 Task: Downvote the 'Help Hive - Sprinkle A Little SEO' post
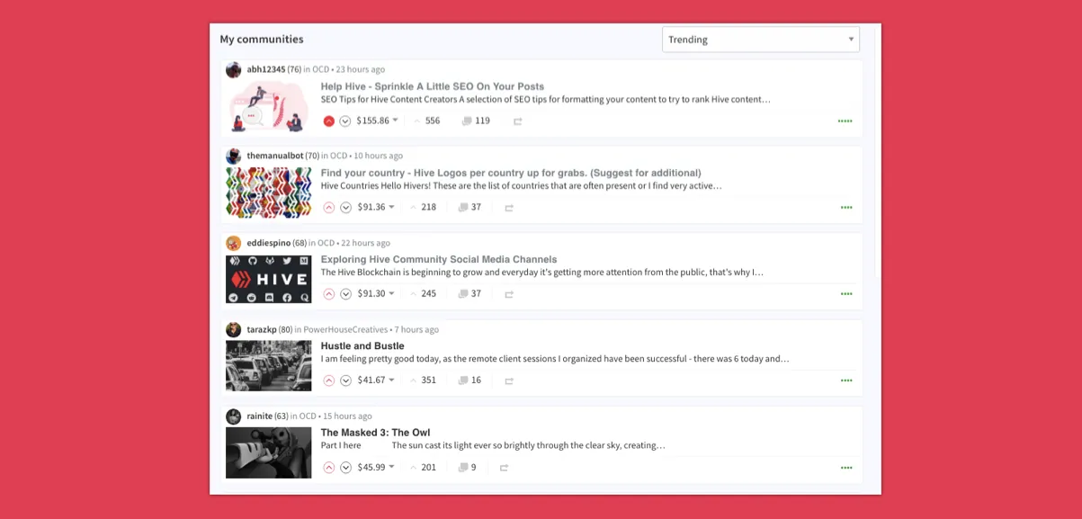tap(345, 121)
